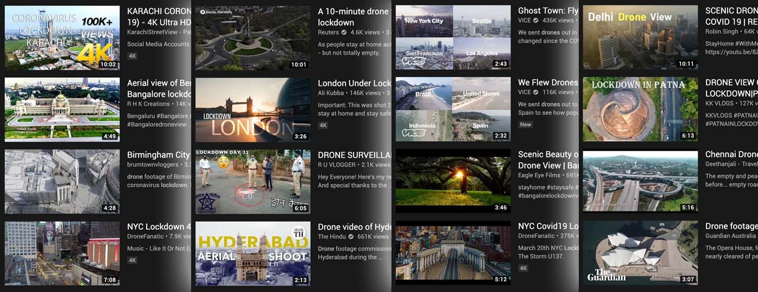Open Guardian Sydney Opera House thumbnail
This screenshot has width=758, height=292.
click(641, 253)
